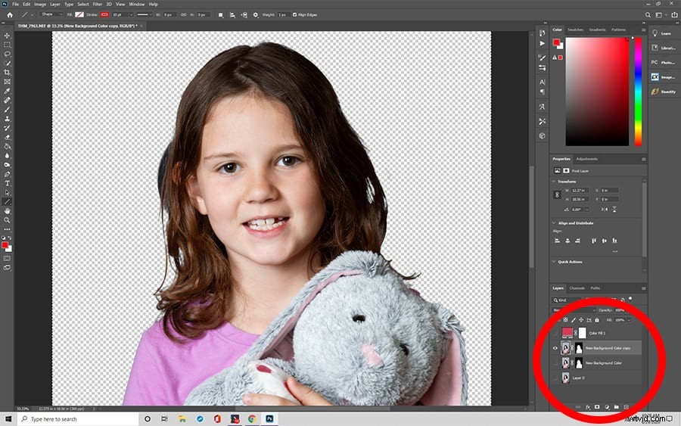Show the Layer 0 layer
Image resolution: width=681 pixels, height=426 pixels.
[555, 378]
